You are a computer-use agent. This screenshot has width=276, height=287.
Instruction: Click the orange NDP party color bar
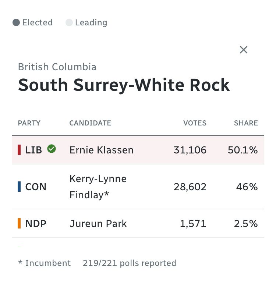click(19, 223)
